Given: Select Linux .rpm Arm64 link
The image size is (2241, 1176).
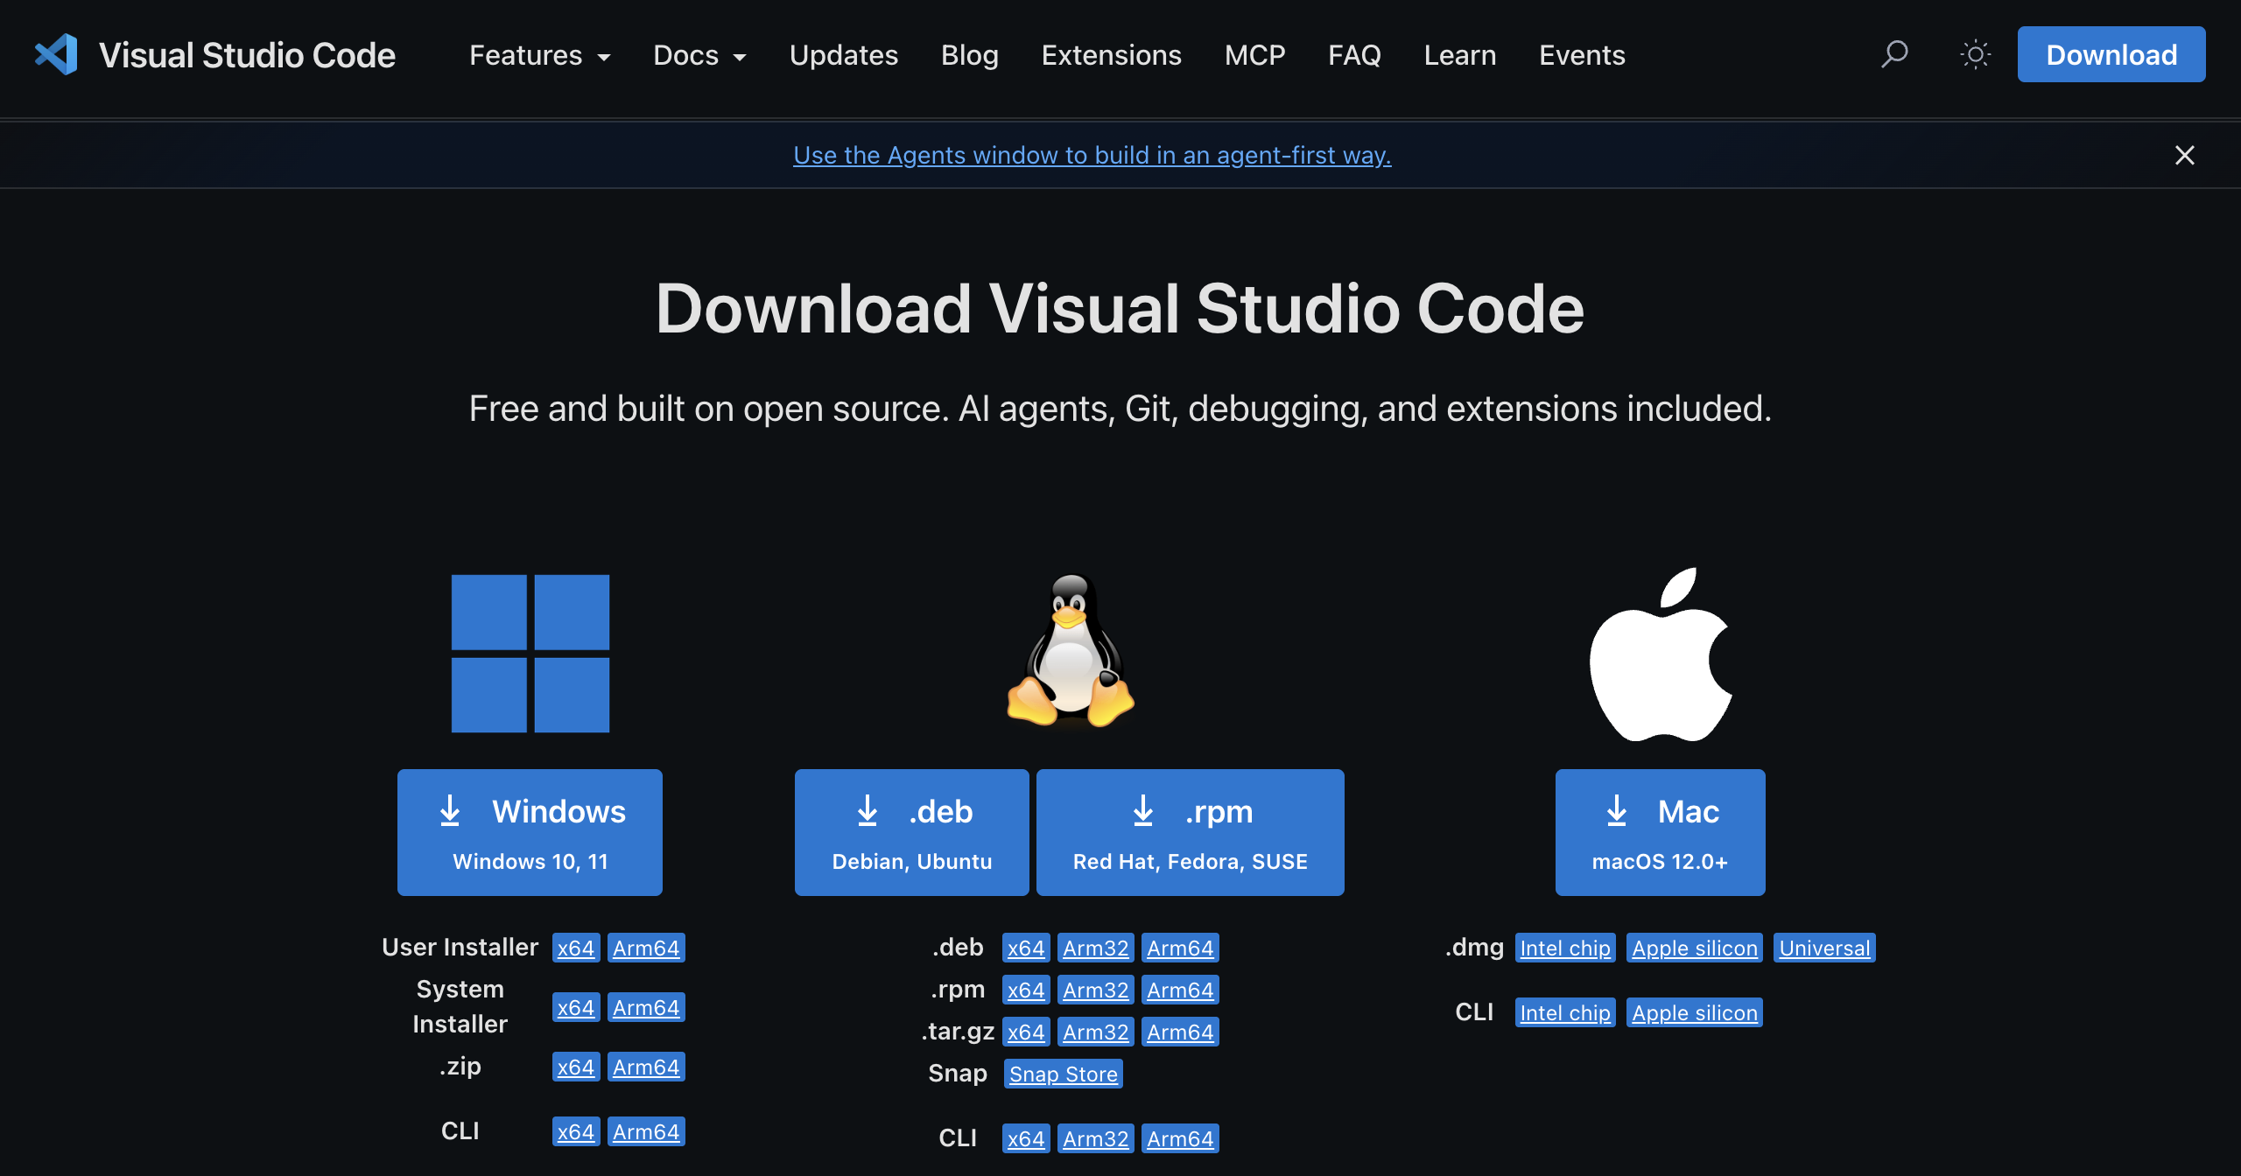Looking at the screenshot, I should pyautogui.click(x=1180, y=990).
